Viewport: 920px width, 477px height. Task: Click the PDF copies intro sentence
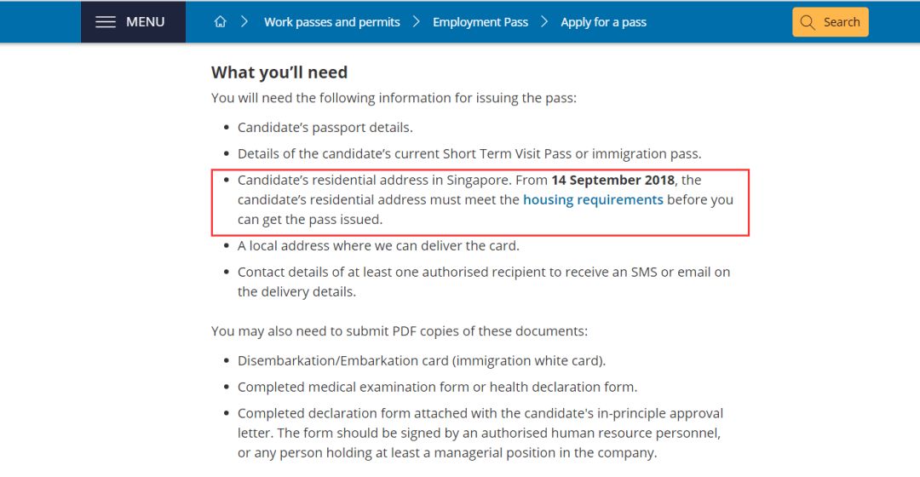click(x=400, y=330)
